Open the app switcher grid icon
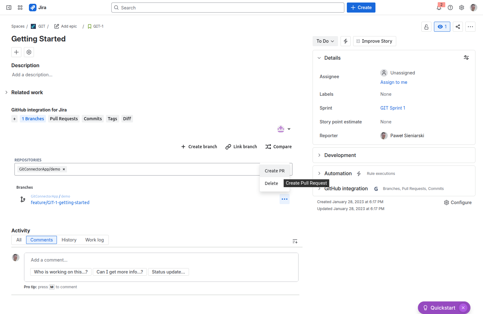Screen dimensions: 483x314 pyautogui.click(x=20, y=8)
